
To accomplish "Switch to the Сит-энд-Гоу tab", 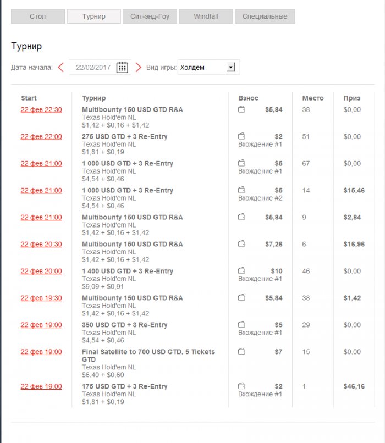I will click(x=150, y=16).
